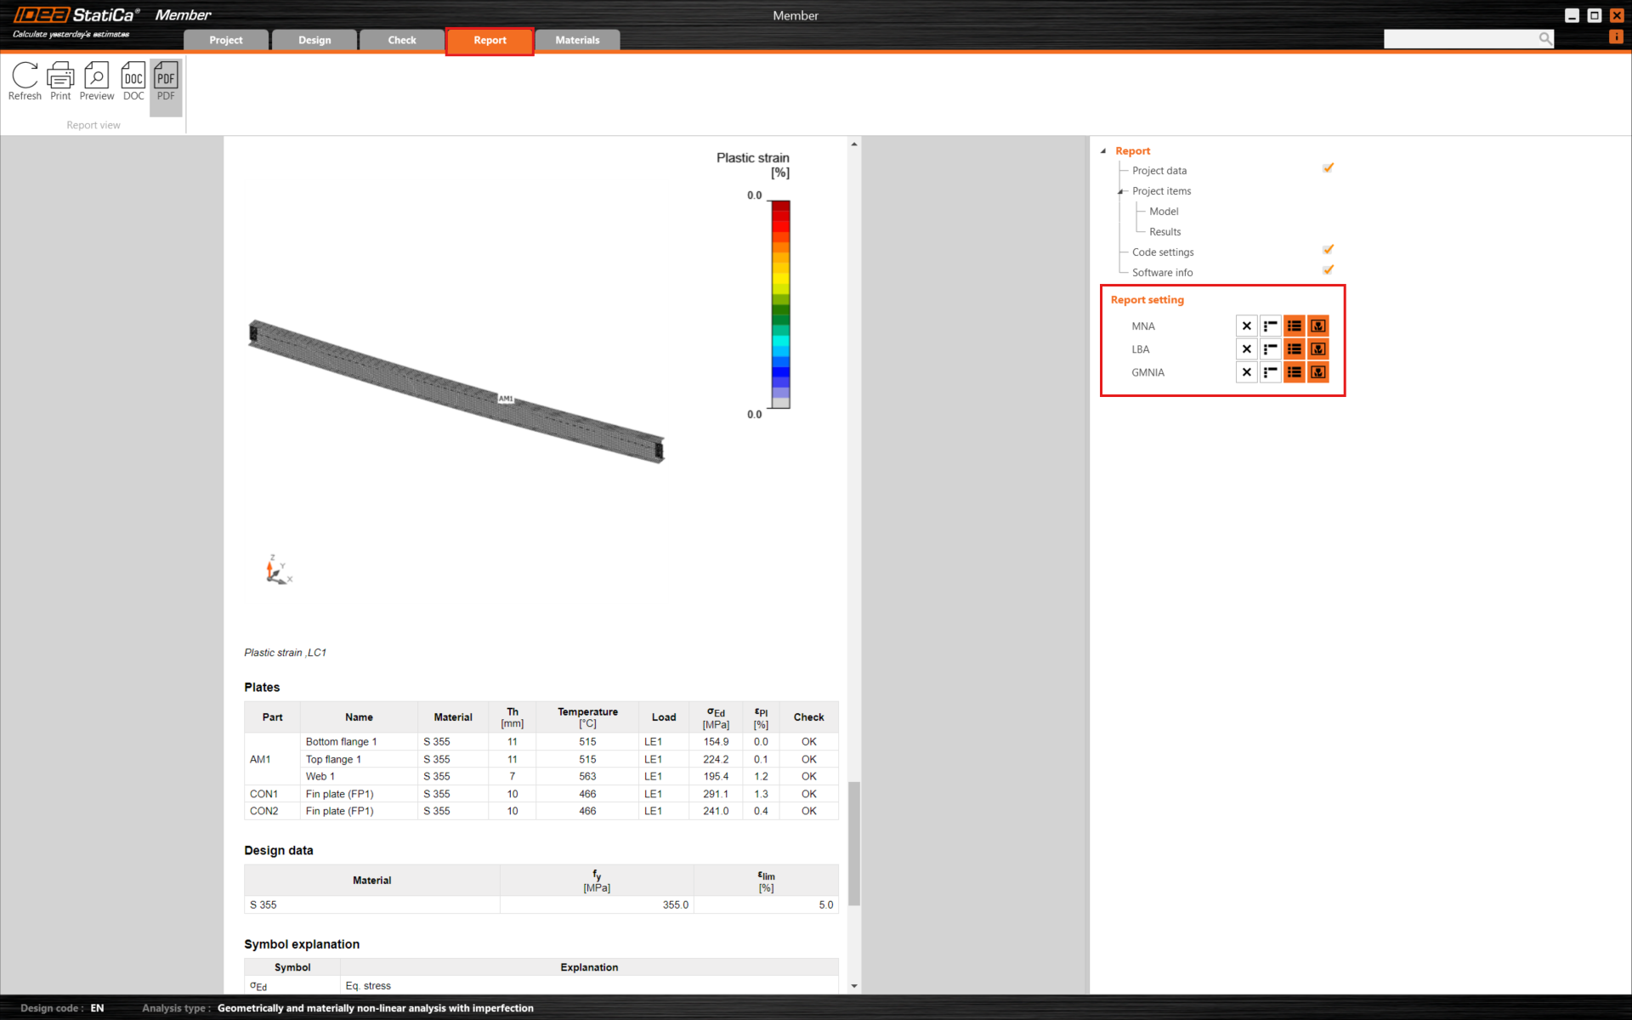Uncheck the Project data checkbox
Screen dimensions: 1632x1020
click(1328, 168)
